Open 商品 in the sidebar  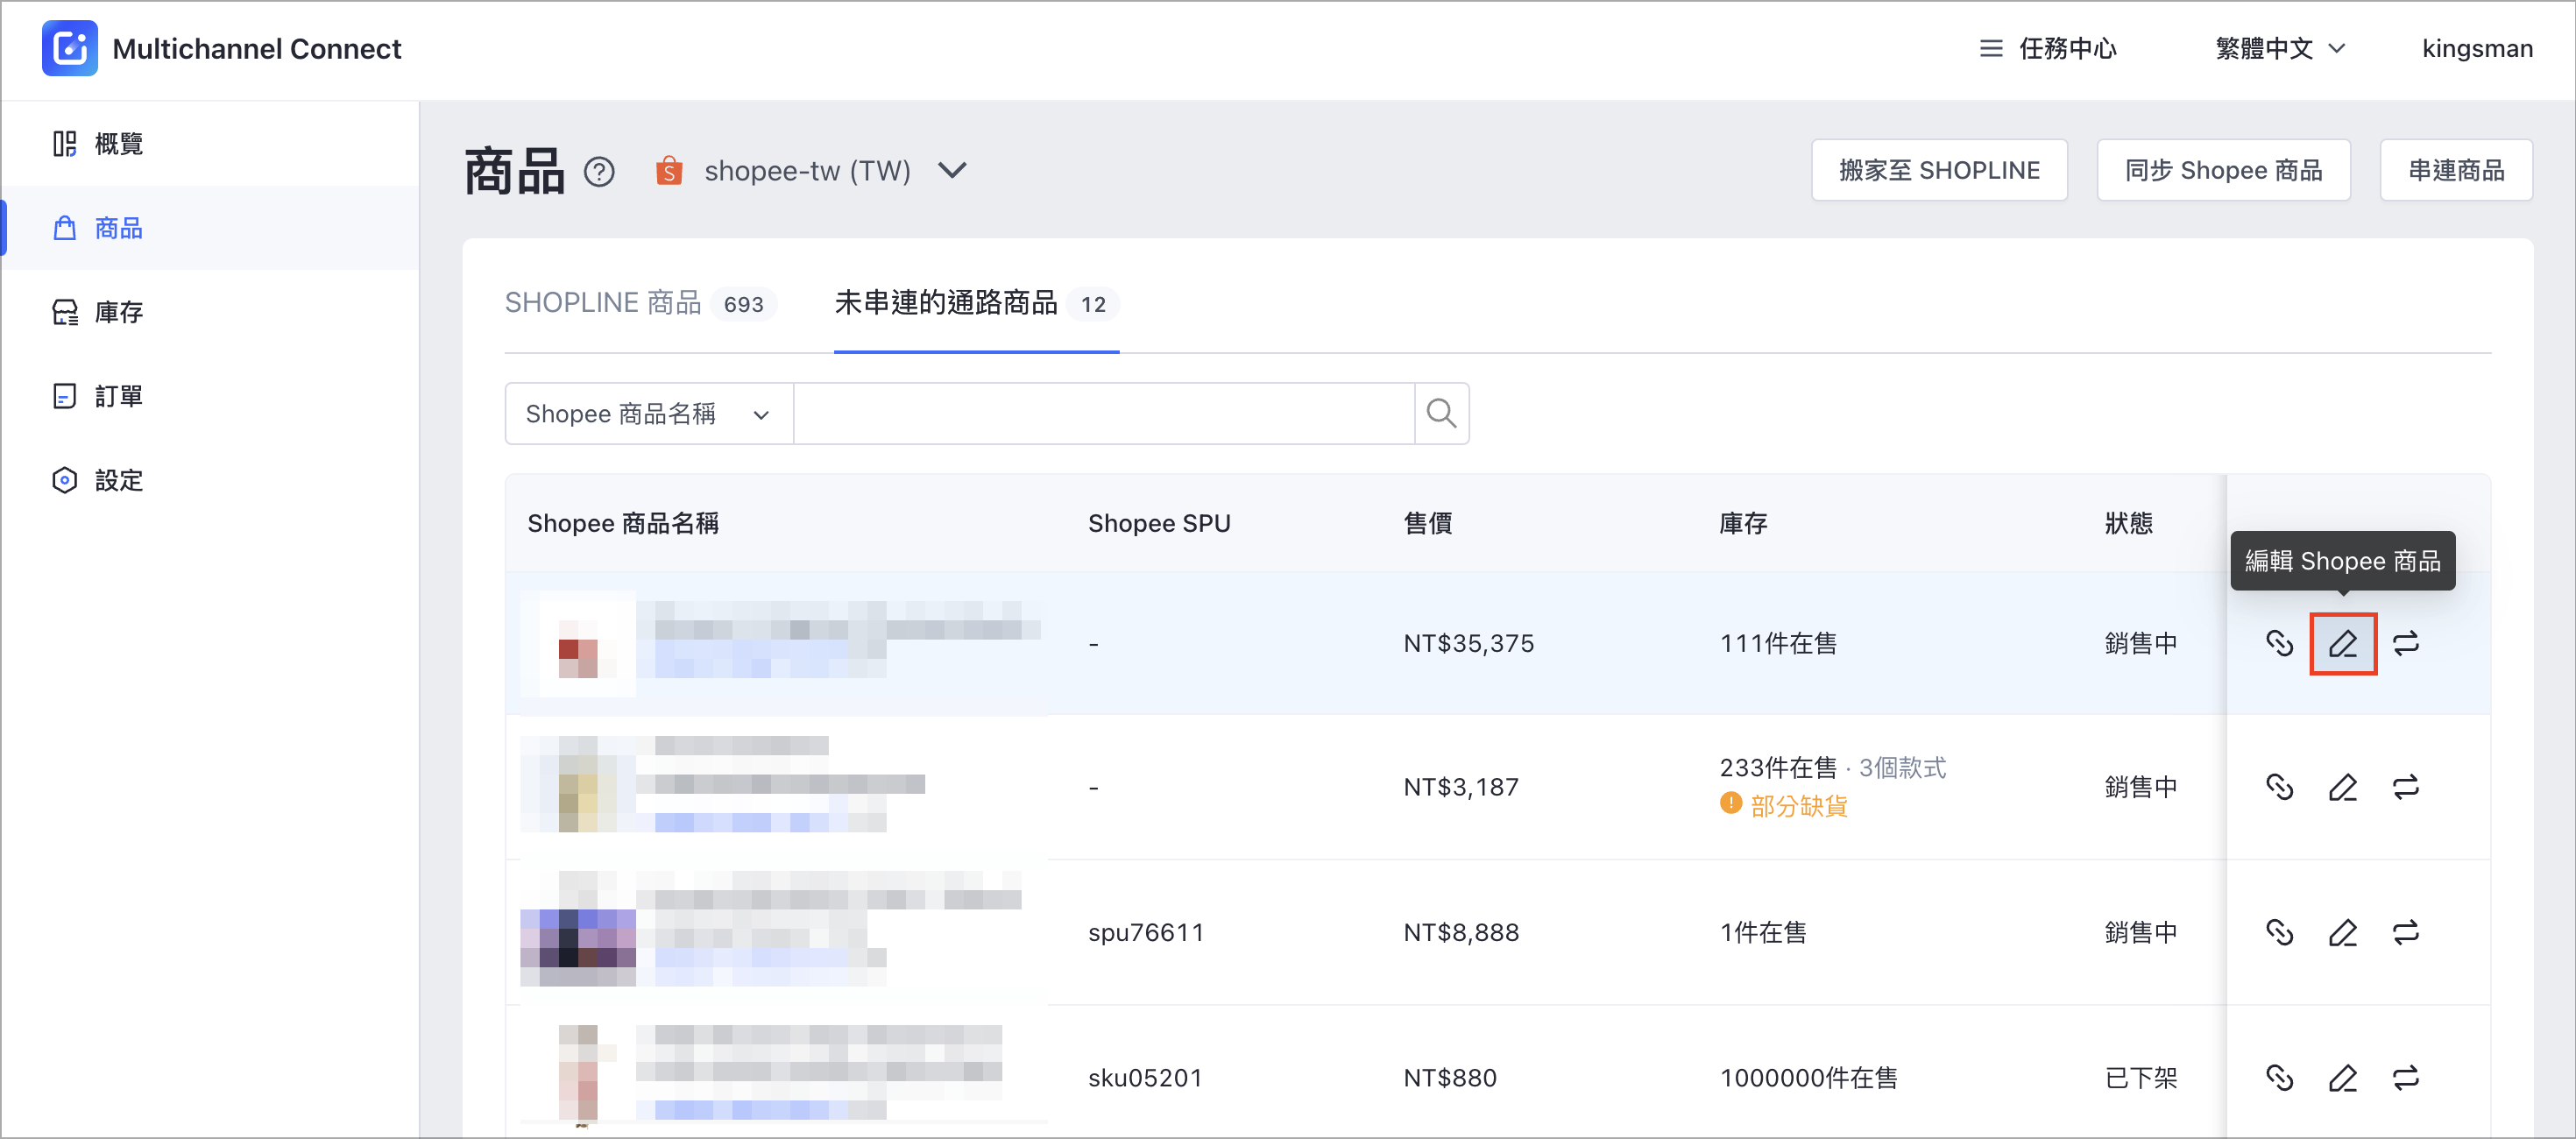point(210,228)
